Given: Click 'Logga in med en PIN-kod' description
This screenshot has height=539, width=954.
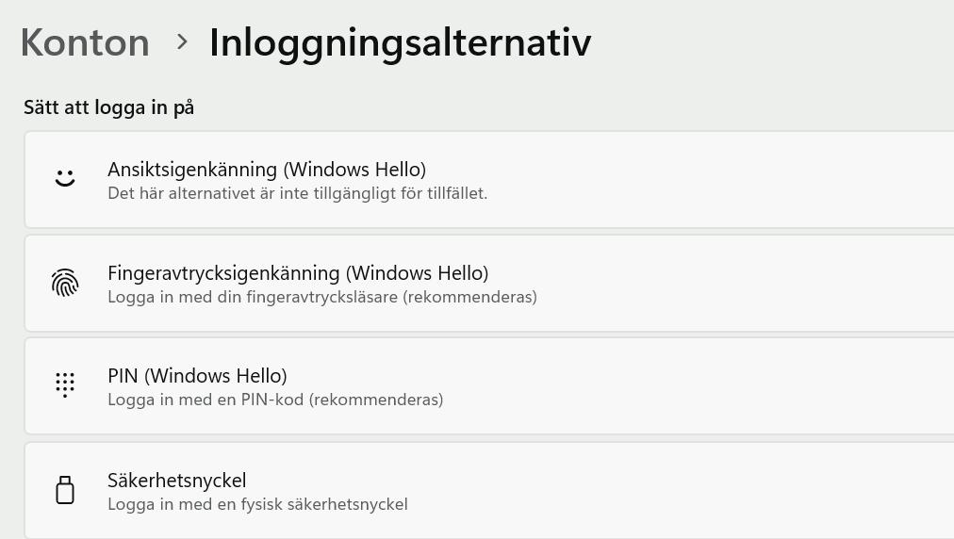Looking at the screenshot, I should click(274, 400).
